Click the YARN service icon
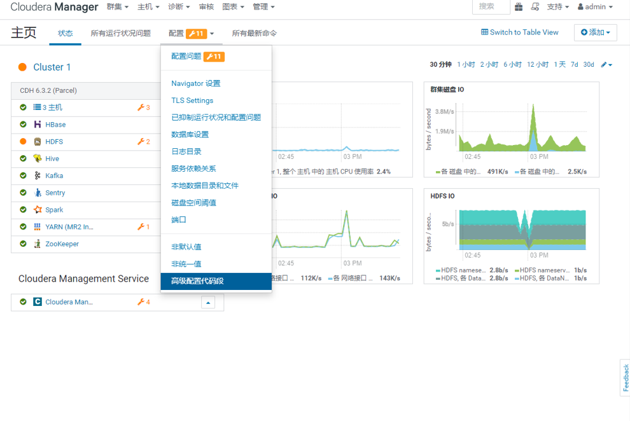 38,227
